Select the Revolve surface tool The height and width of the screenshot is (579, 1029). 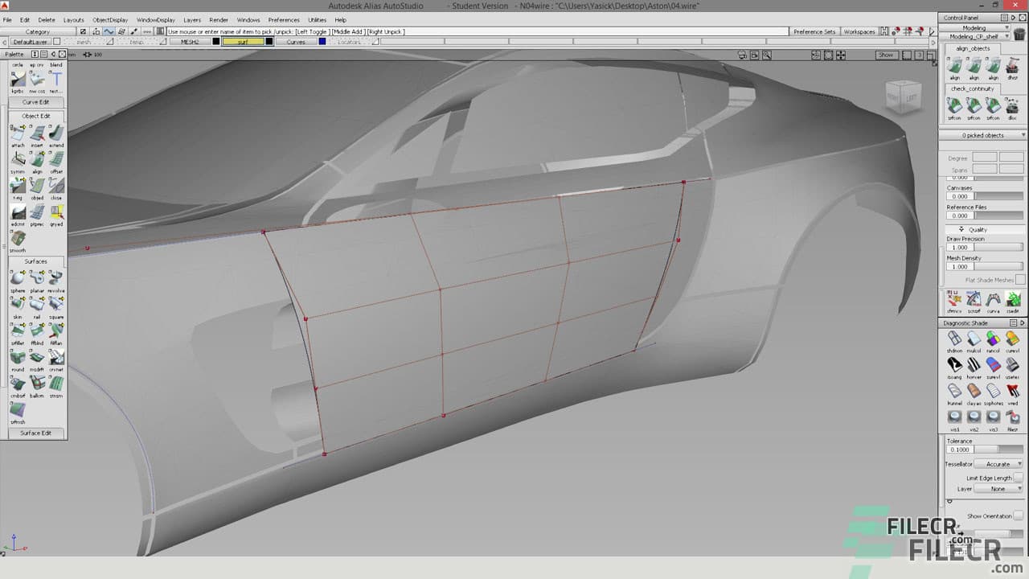click(x=55, y=277)
